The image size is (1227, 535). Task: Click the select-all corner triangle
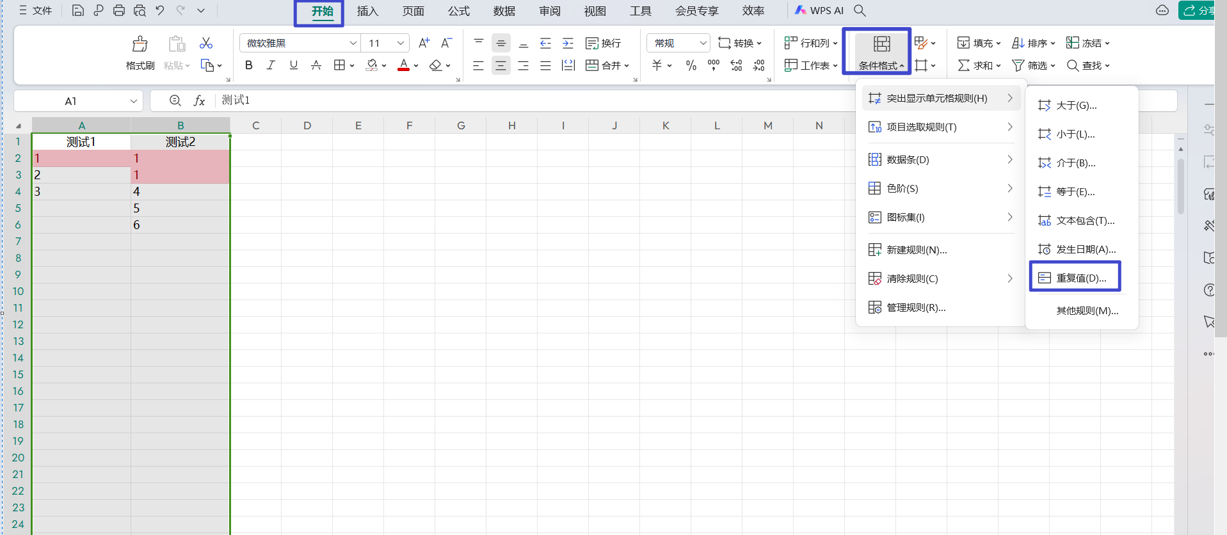19,126
